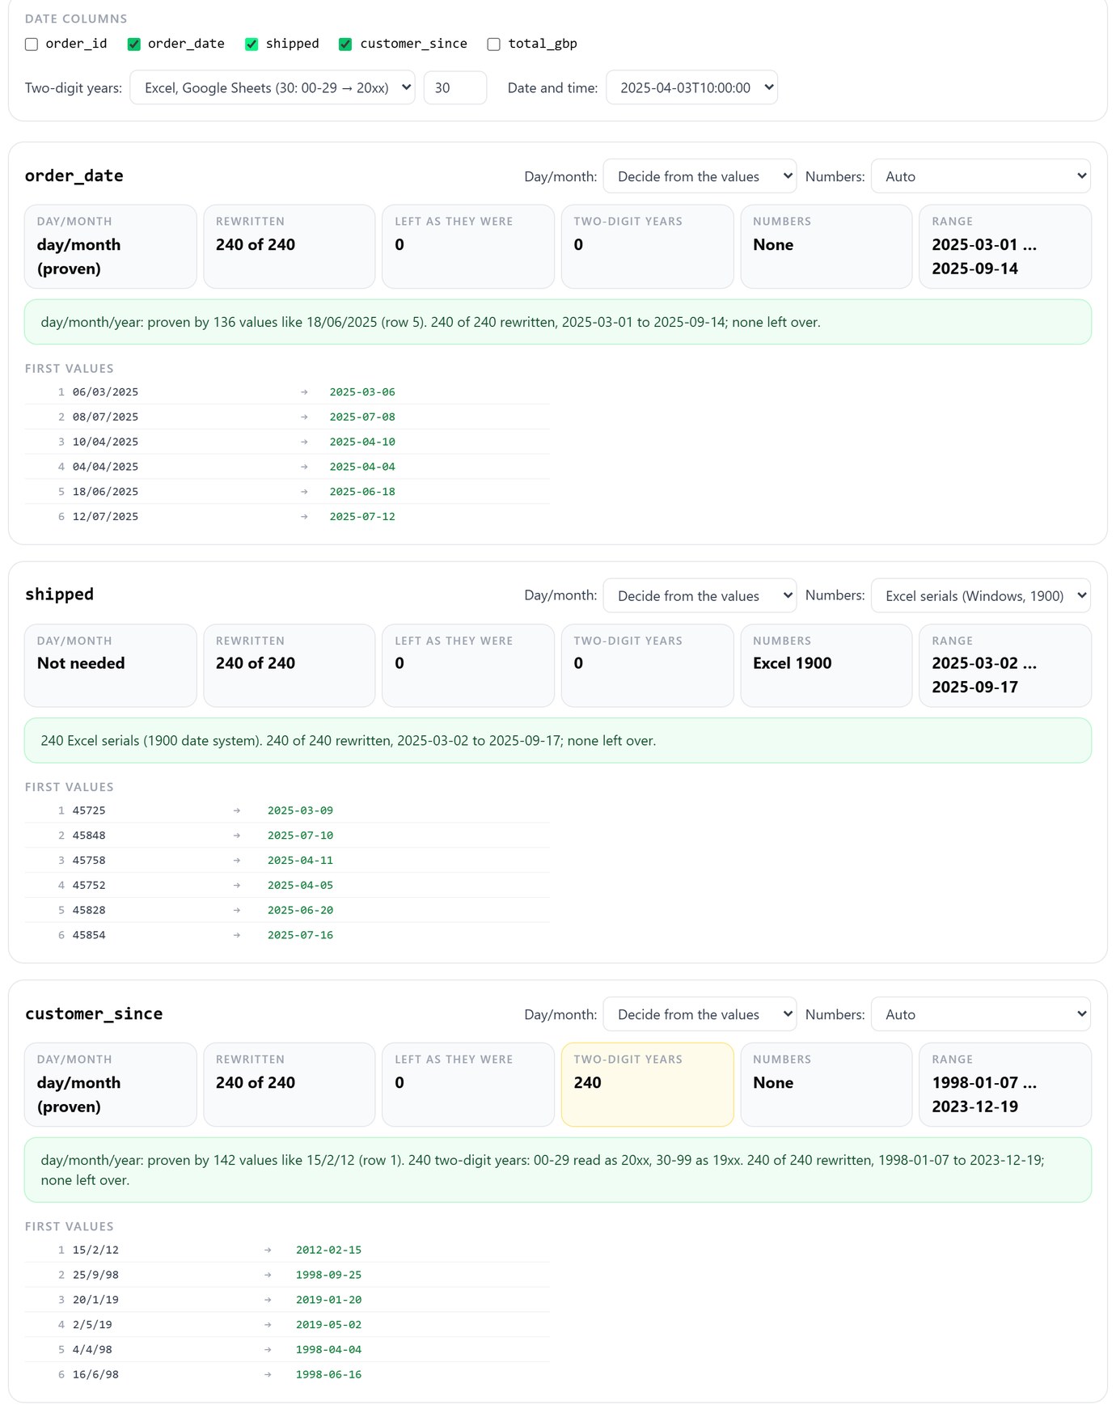
Task: Click the shipped Numbers Excel 1900 card
Action: (826, 666)
